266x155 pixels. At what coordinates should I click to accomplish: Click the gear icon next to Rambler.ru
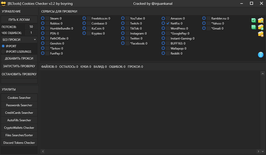204,18
